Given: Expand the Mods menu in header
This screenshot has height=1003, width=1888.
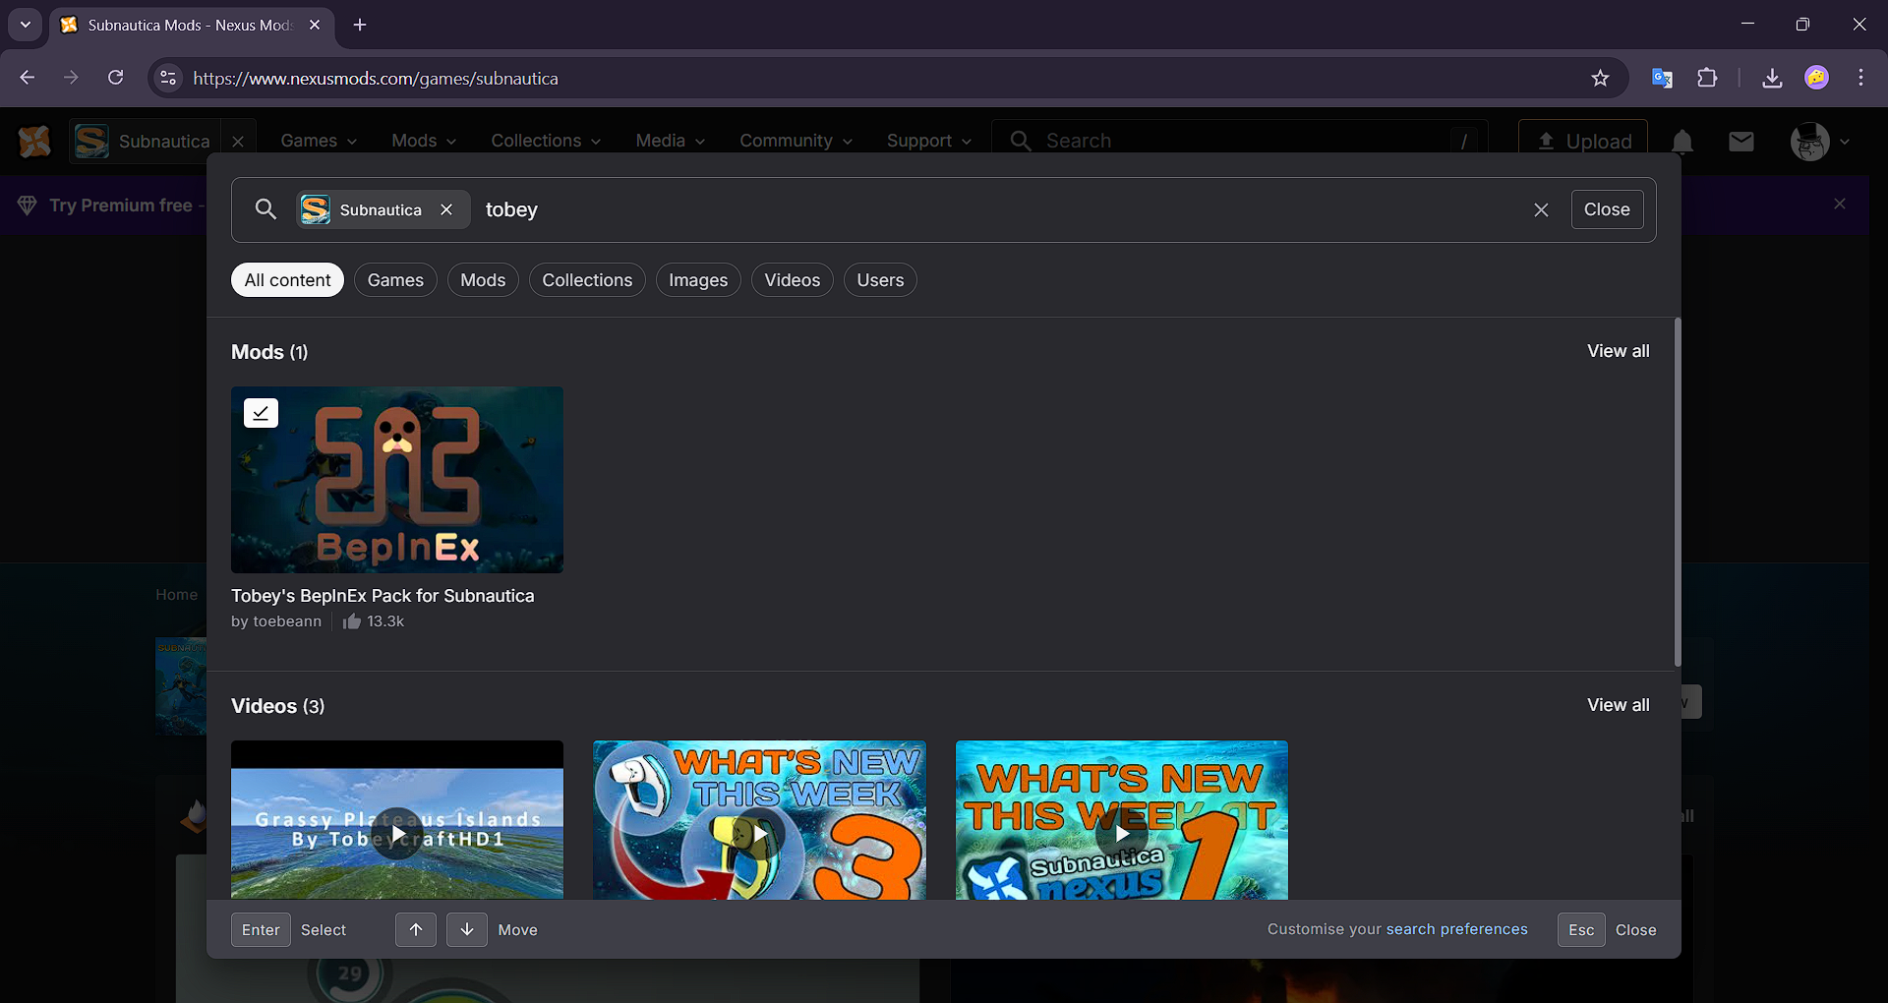Looking at the screenshot, I should pos(424,141).
